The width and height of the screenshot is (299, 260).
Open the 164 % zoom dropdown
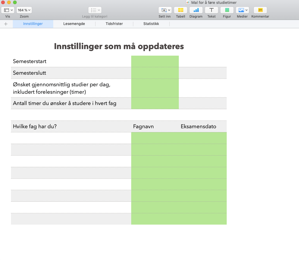(24, 10)
